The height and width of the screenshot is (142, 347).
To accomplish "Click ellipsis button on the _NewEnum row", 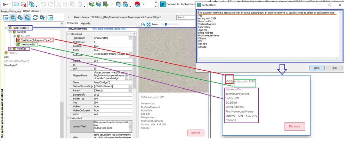I will 130,37.
